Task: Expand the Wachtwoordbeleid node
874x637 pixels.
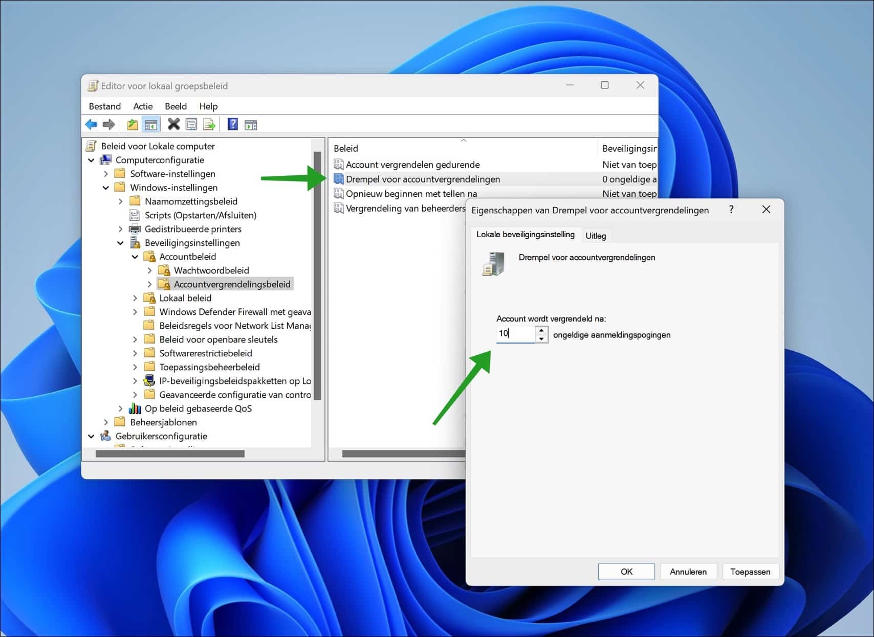Action: pos(149,270)
